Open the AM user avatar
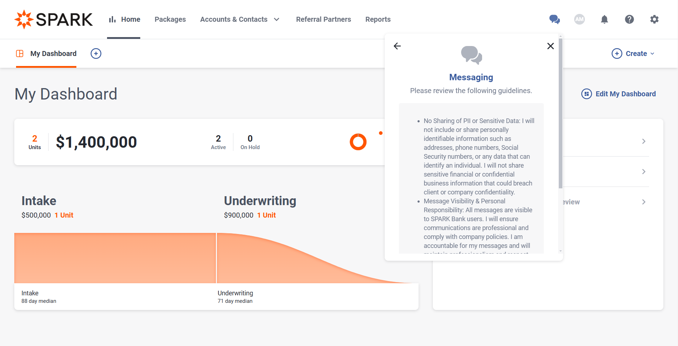The image size is (678, 346). coord(580,19)
